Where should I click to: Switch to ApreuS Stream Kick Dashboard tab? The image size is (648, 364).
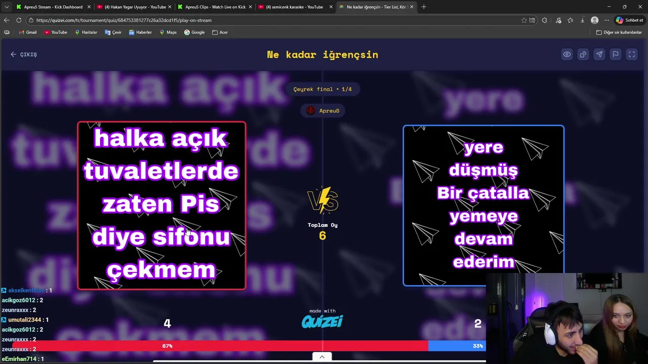click(x=53, y=7)
